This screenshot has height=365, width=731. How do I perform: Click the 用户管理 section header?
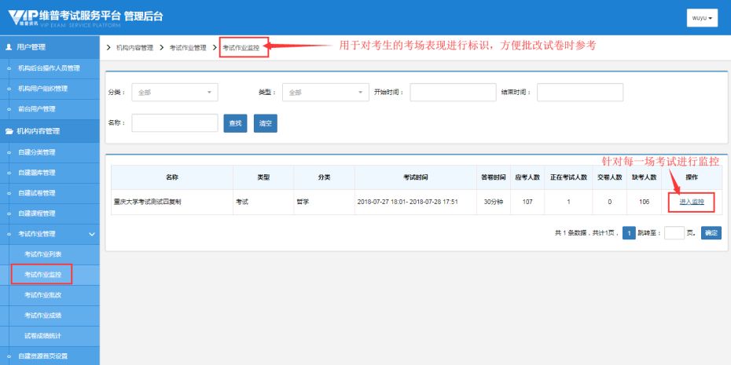click(x=50, y=47)
